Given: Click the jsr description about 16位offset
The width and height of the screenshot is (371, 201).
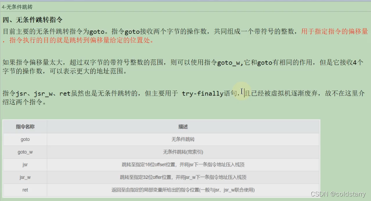Looking at the screenshot, I should point(183,164).
